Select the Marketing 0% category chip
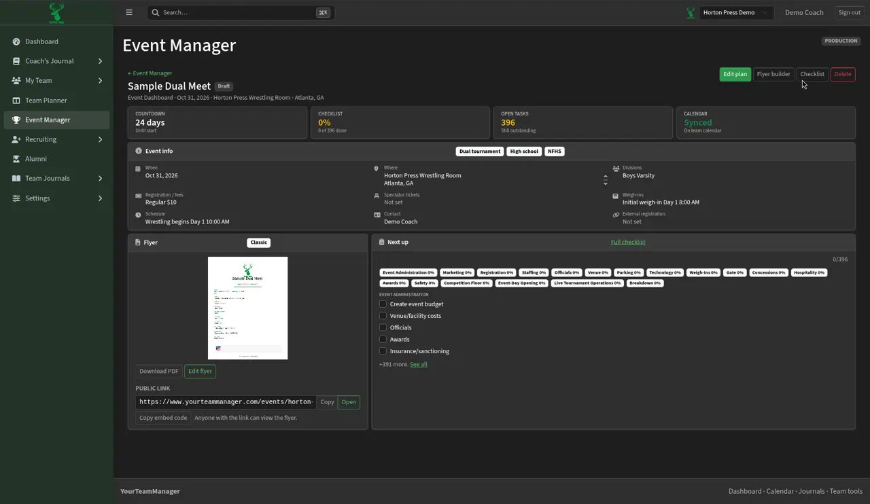This screenshot has width=870, height=504. 457,272
